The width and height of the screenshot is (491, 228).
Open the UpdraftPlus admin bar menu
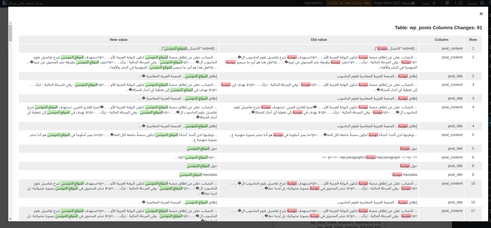click(313, 3)
